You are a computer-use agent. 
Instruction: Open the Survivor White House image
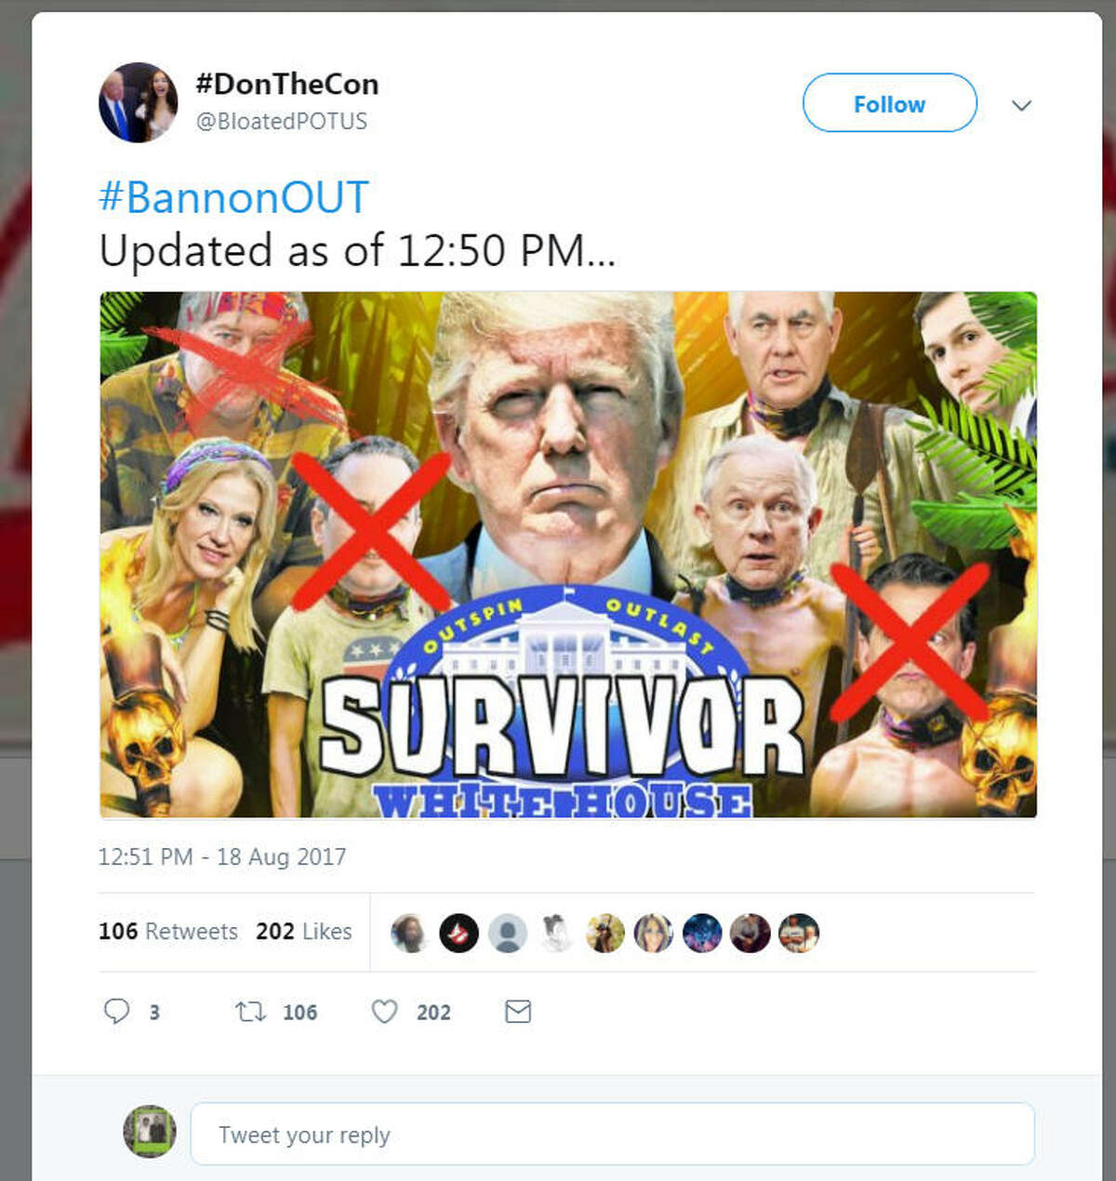coord(568,554)
